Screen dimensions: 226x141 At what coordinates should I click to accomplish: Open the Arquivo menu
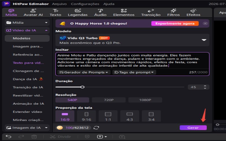tap(59, 4)
